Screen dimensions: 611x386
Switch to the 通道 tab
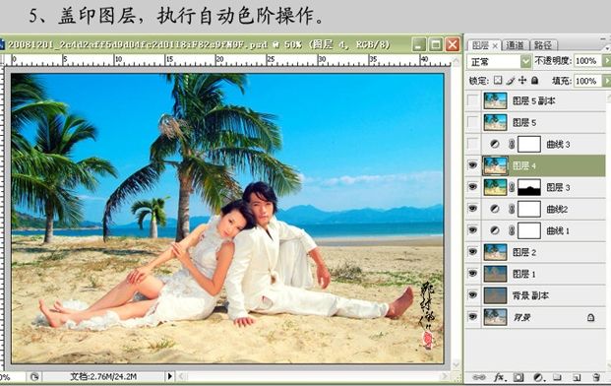point(515,45)
